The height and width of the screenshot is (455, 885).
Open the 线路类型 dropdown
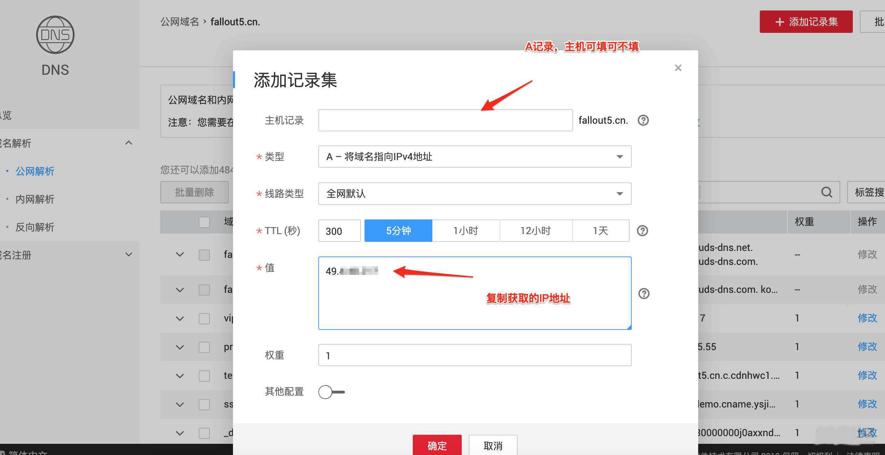(475, 194)
